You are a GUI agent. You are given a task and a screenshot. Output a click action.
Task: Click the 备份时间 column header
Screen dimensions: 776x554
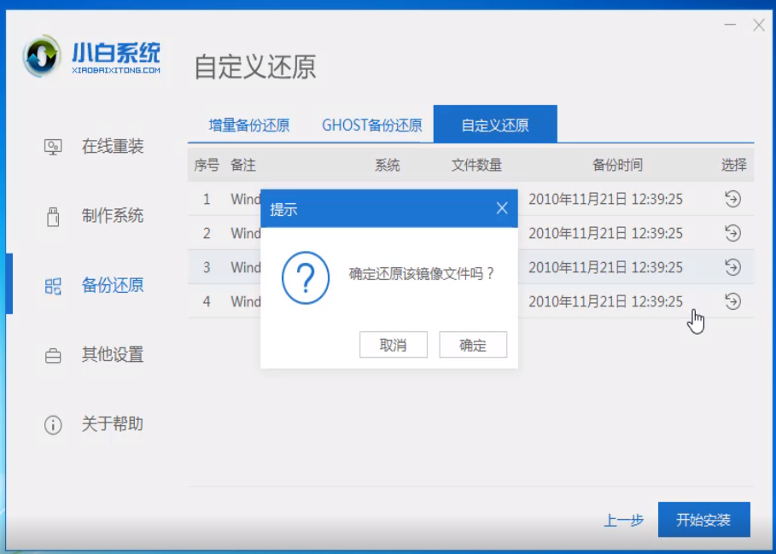tap(617, 165)
